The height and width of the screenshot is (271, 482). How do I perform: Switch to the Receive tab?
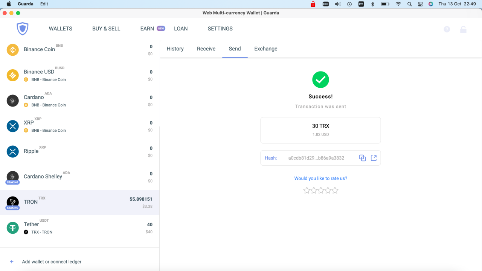pos(206,49)
